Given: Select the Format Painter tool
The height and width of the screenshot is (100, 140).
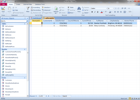Looking at the screenshot, I should 18,13.
